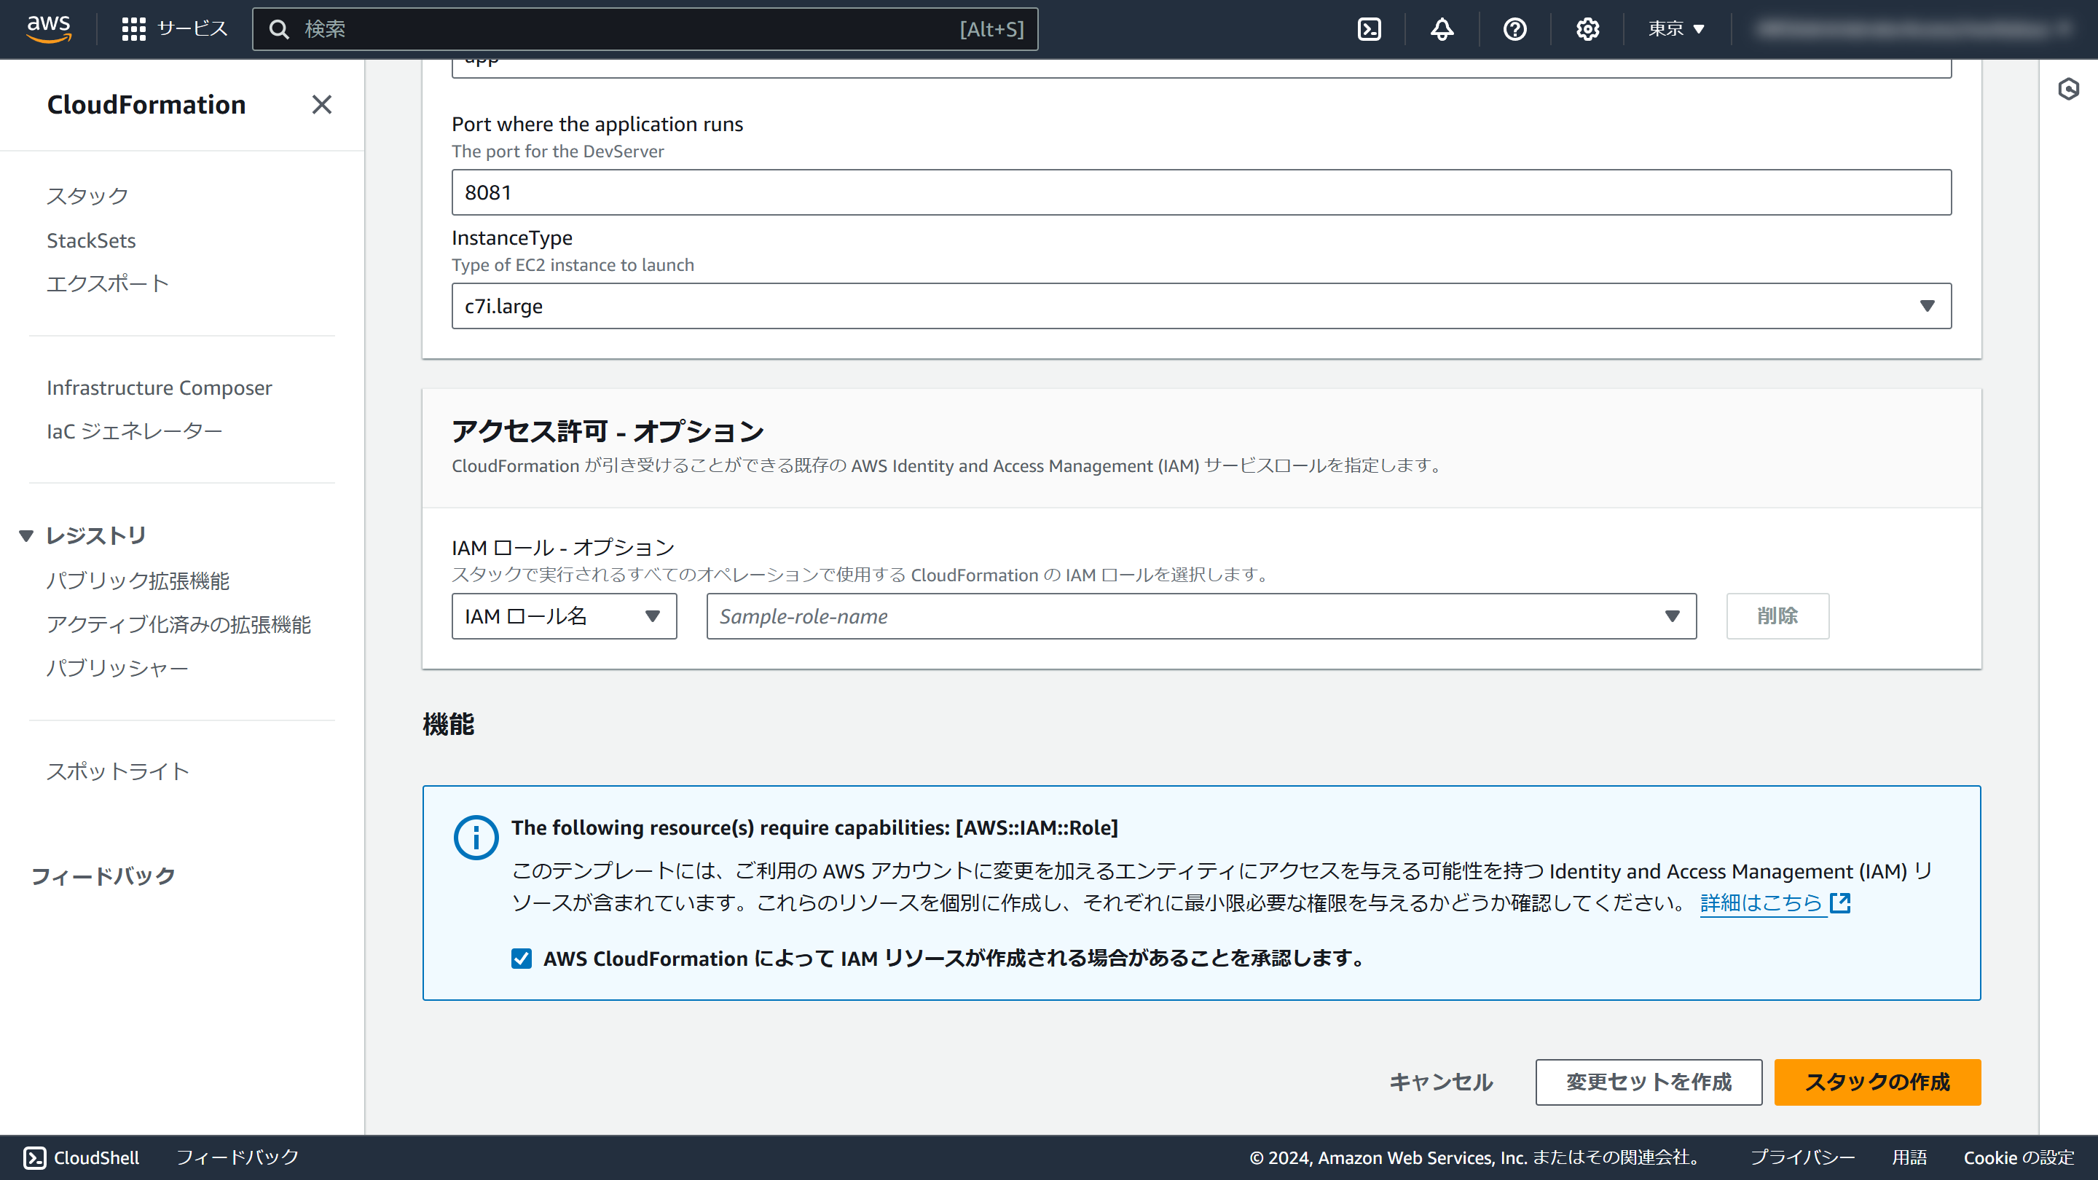The height and width of the screenshot is (1180, 2098).
Task: Go to スタック in sidebar
Action: 87,196
